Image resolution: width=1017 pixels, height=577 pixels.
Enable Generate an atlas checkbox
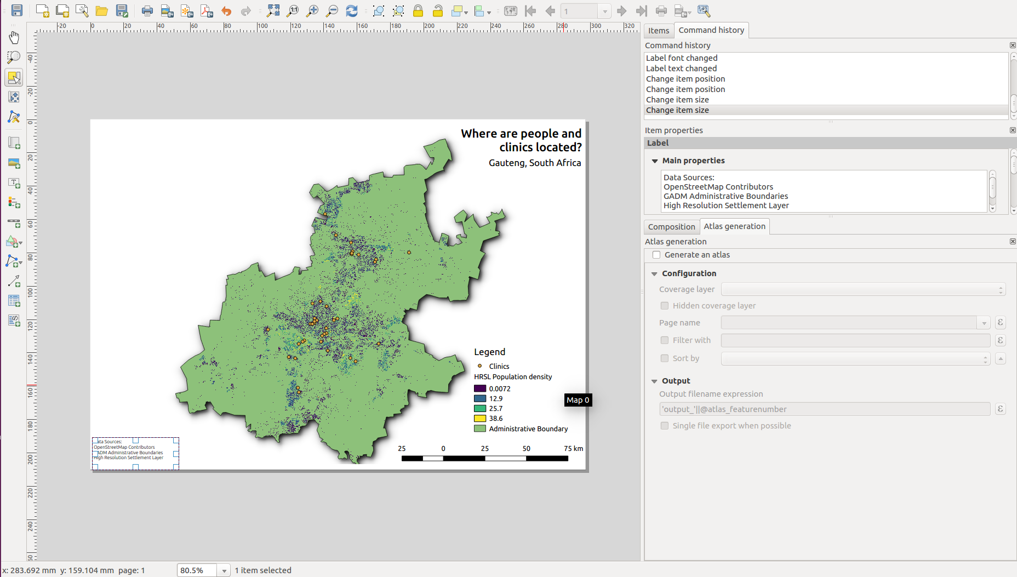point(656,255)
